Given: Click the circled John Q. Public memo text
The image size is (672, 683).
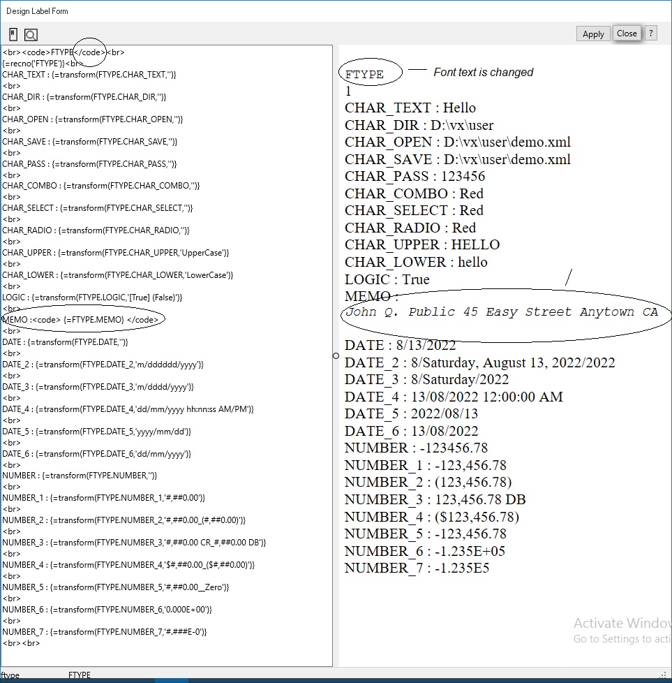Looking at the screenshot, I should coord(499,312).
